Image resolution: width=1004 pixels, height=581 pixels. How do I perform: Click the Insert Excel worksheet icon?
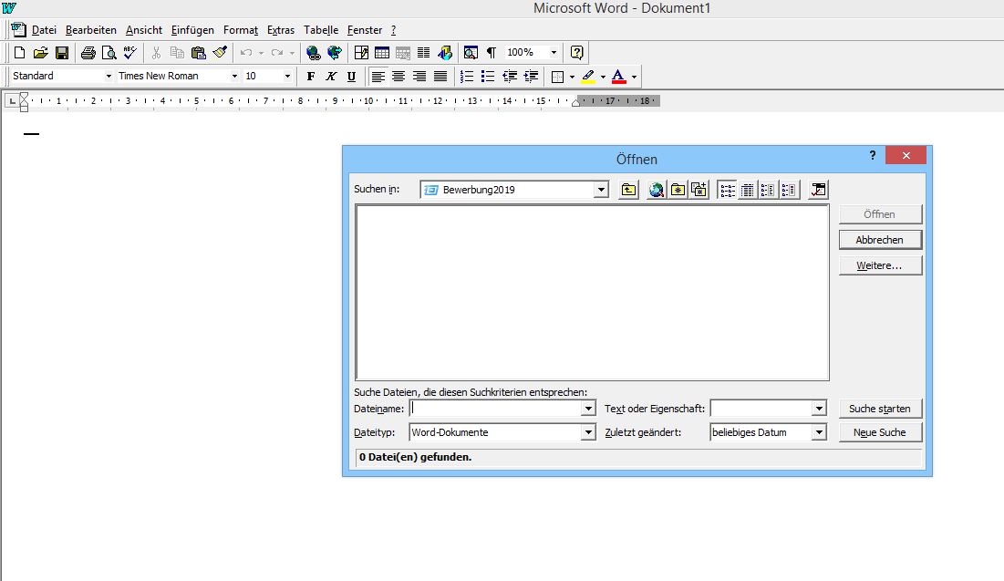[403, 53]
